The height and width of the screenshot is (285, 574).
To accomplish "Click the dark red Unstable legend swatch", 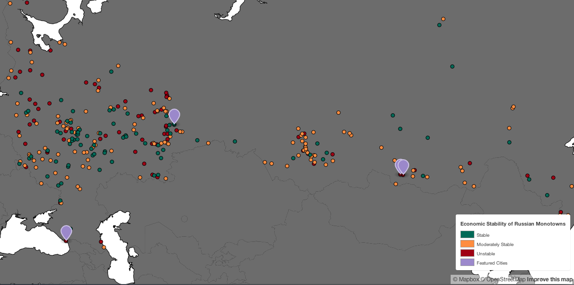I will [467, 253].
